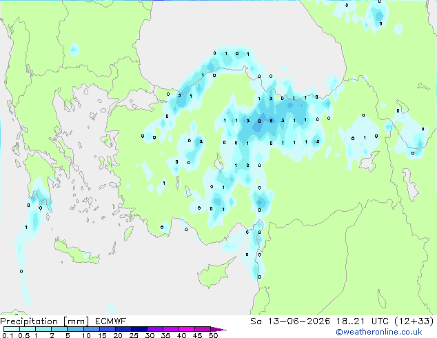The width and height of the screenshot is (437, 338).
Task: Click the '10' legend scale label
Action: point(86,335)
